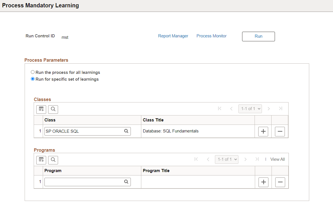The height and width of the screenshot is (210, 333).
Task: Open the Process Monitor link
Action: [x=211, y=36]
